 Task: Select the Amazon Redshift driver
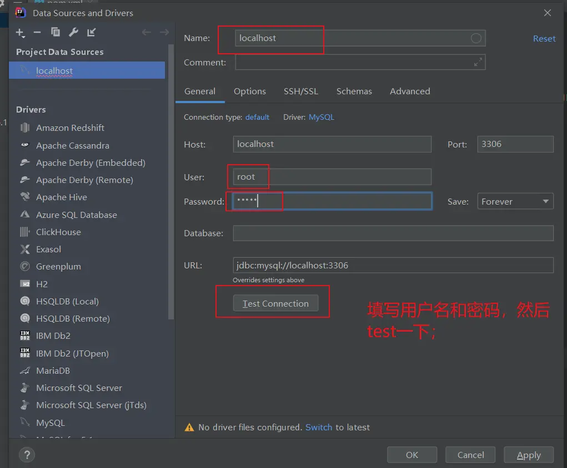(x=70, y=128)
